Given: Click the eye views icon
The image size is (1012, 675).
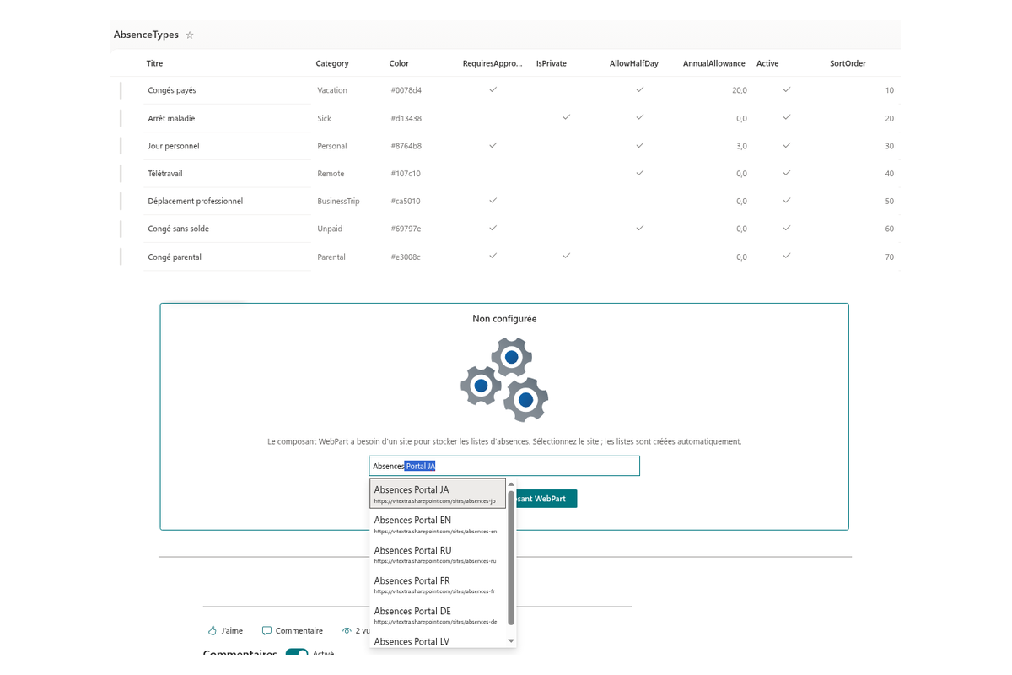Looking at the screenshot, I should (347, 631).
